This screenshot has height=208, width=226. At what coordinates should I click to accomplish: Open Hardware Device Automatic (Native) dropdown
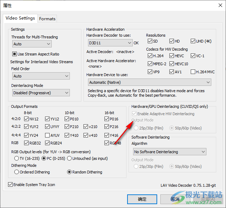coord(150,82)
